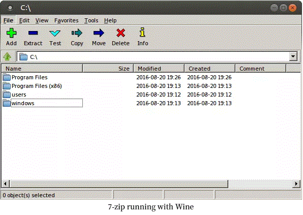
Task: Click the red Delete X icon
Action: point(120,33)
